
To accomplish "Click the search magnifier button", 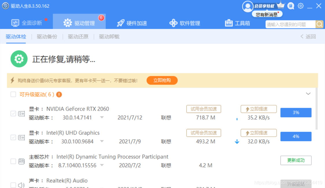I will click(x=320, y=24).
